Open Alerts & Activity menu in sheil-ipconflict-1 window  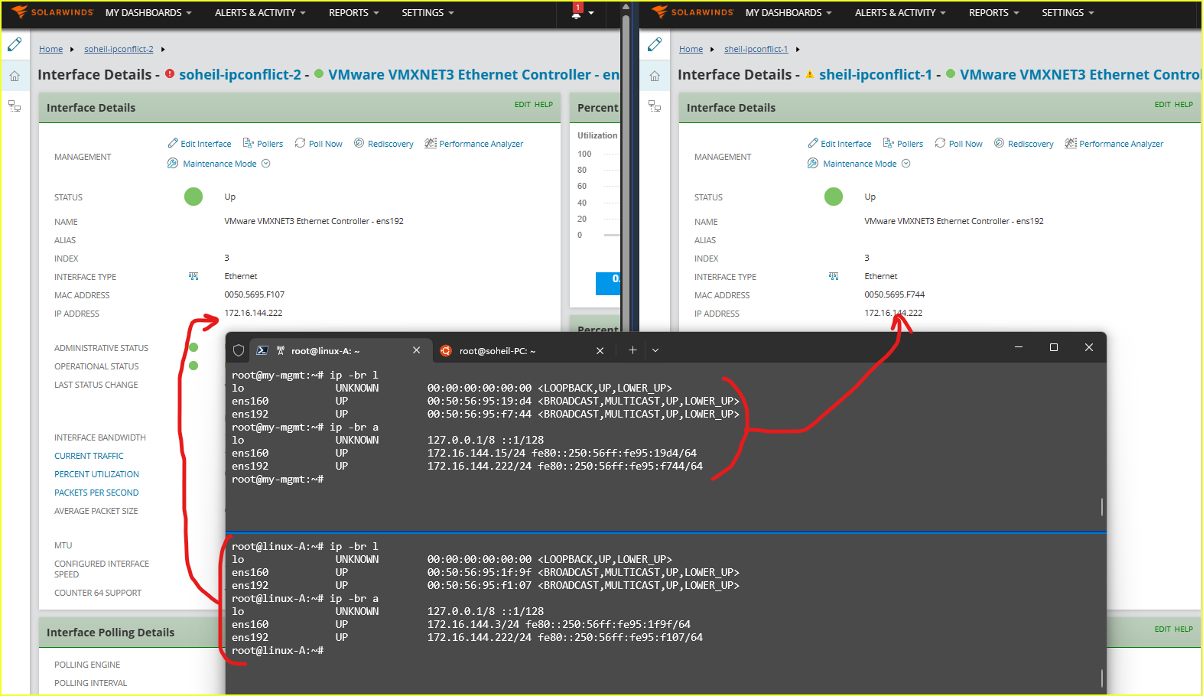tap(900, 13)
